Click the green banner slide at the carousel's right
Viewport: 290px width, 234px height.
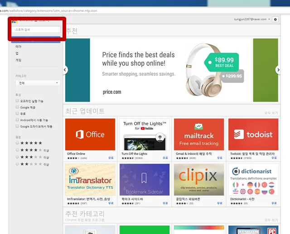click(x=266, y=70)
